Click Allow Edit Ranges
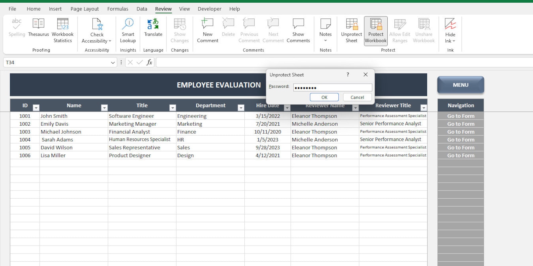 [x=399, y=30]
